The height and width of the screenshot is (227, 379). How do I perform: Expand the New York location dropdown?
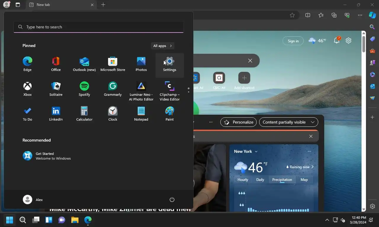pyautogui.click(x=246, y=151)
